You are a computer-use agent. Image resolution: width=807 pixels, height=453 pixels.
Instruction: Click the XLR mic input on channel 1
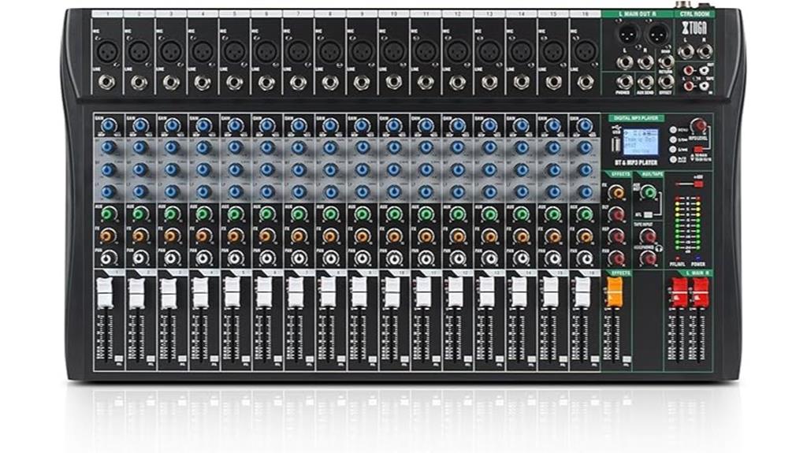point(107,51)
